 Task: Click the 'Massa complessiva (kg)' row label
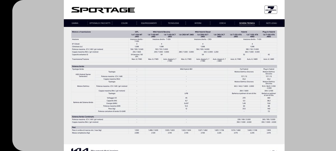point(81,133)
